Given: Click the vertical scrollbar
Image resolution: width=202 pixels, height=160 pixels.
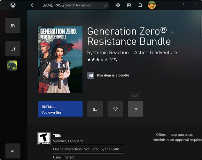Looking at the screenshot, I should click(201, 26).
